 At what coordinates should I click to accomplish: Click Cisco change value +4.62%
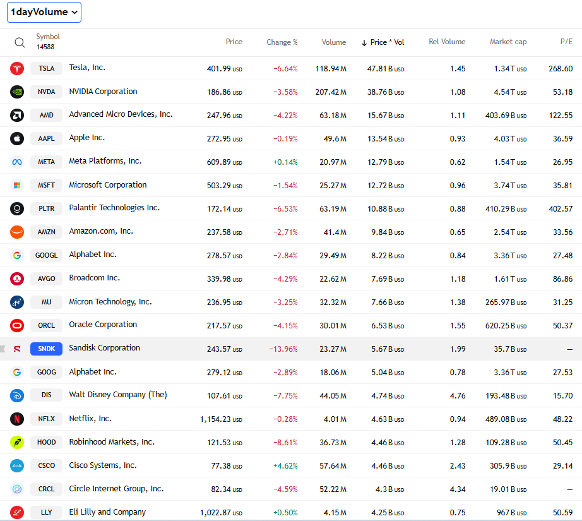pyautogui.click(x=285, y=465)
